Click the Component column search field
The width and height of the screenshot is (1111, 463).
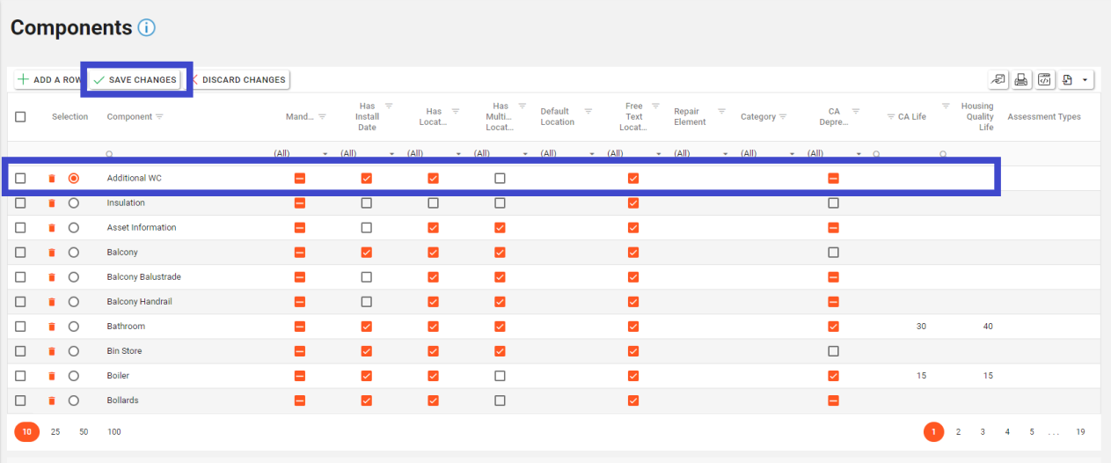tap(185, 154)
